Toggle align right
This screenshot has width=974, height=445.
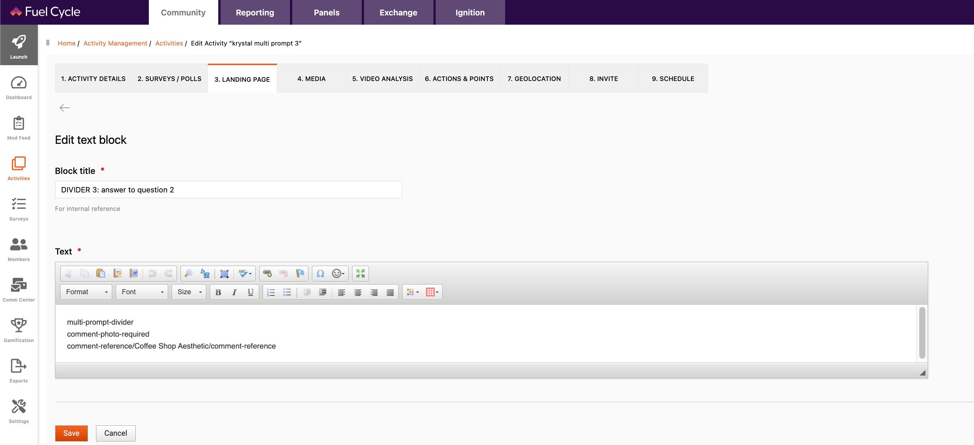pos(374,292)
